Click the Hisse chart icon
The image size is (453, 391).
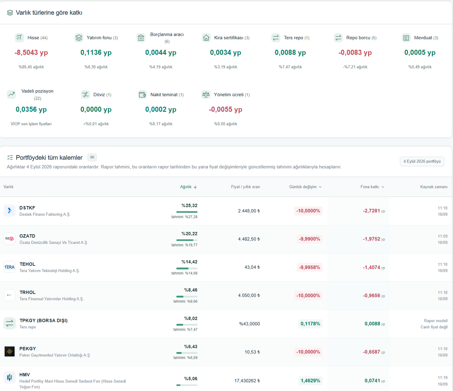click(20, 38)
